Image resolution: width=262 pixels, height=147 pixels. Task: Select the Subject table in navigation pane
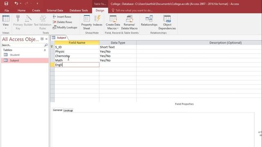coord(25,60)
